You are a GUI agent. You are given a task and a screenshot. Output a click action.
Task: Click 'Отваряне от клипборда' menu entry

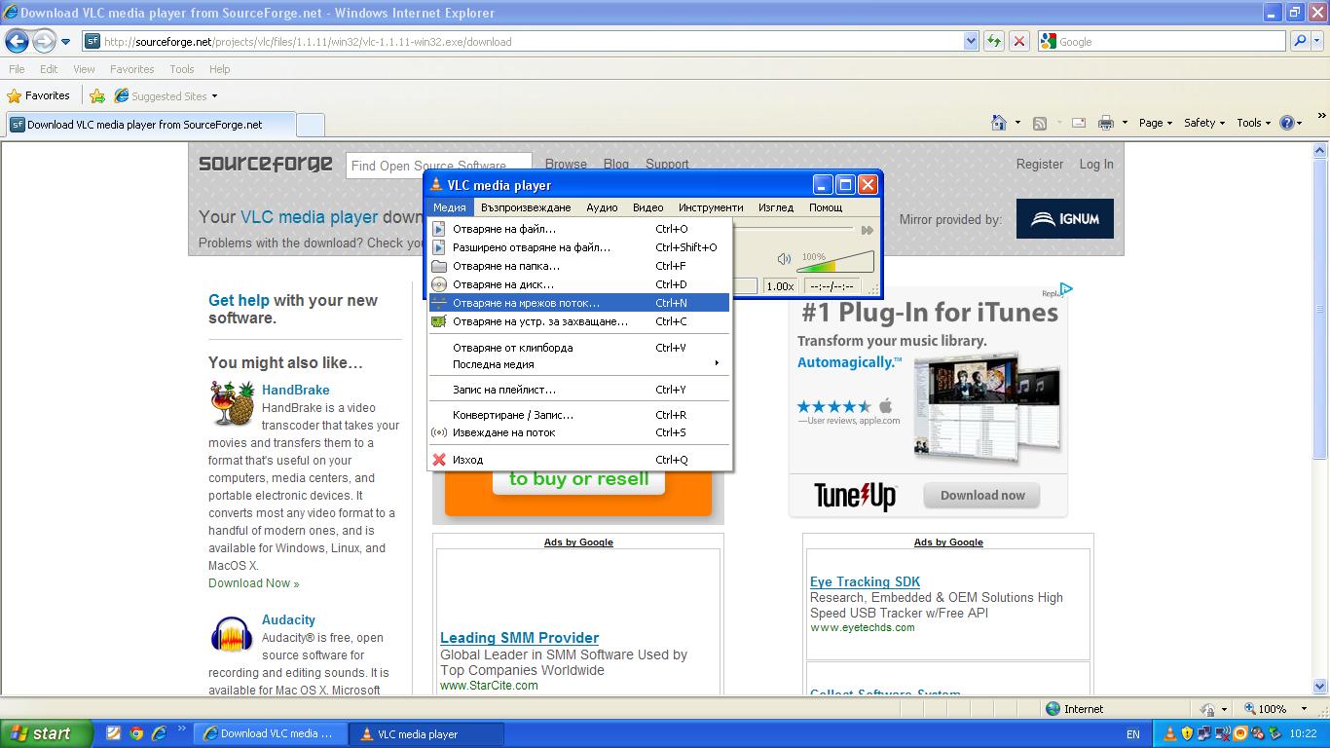click(579, 348)
